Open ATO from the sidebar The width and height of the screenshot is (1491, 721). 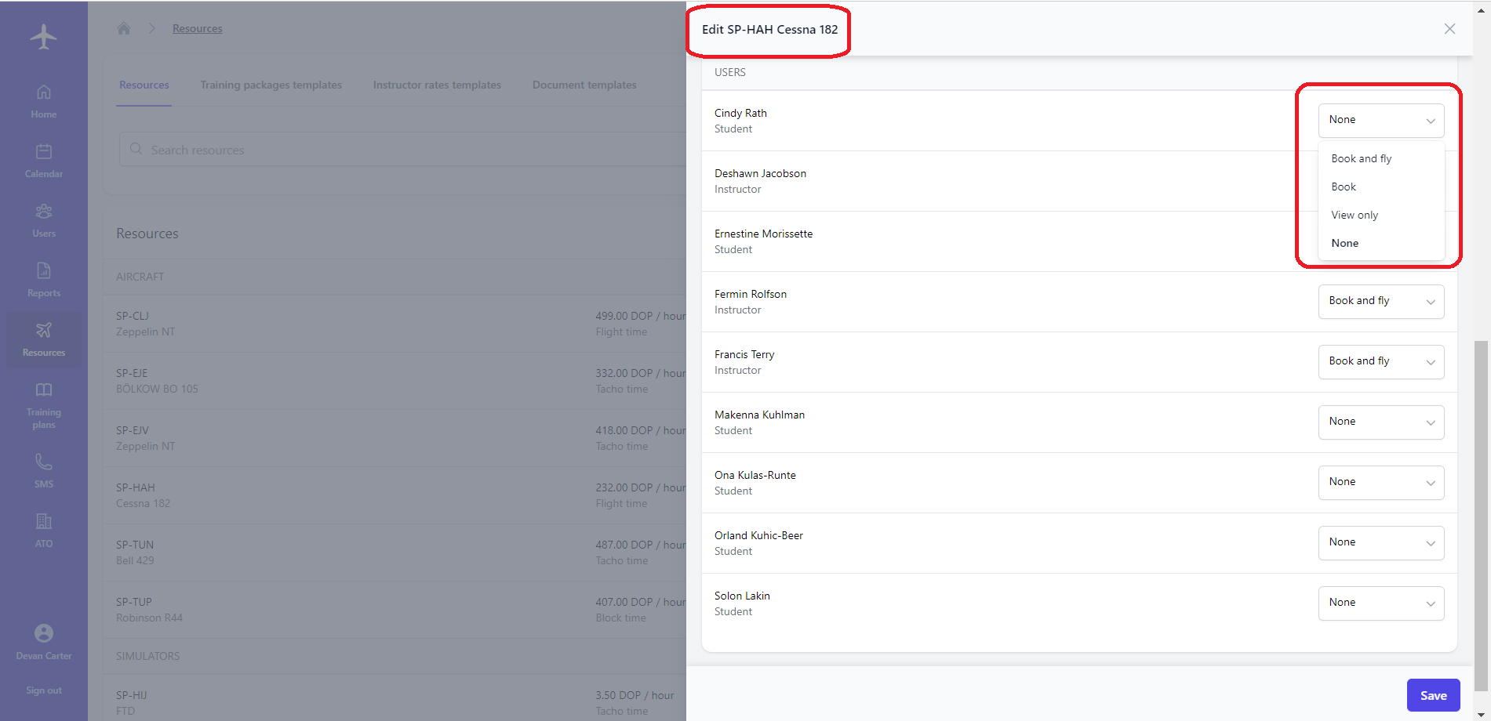tap(44, 531)
